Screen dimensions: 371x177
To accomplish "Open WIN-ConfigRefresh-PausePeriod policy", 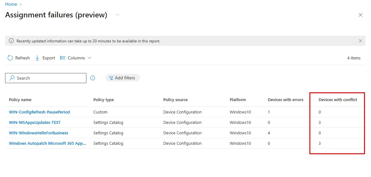I will (39, 112).
